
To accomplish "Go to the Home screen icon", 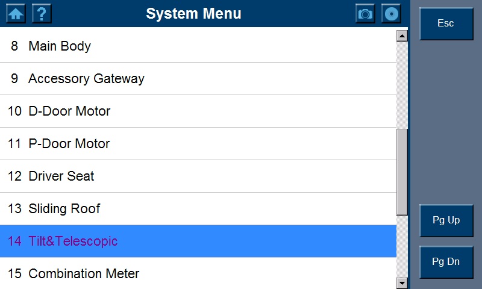I will (16, 14).
